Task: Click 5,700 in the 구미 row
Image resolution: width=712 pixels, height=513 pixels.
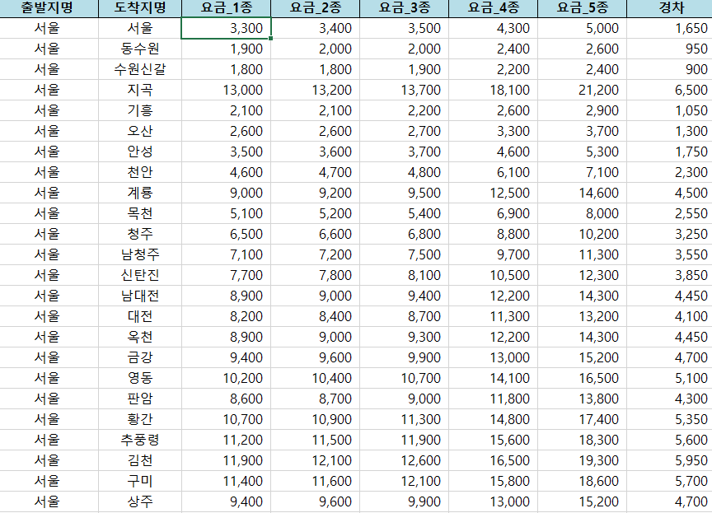Action: 670,481
